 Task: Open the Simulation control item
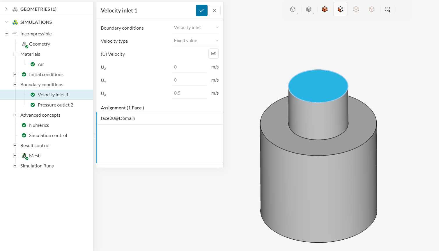(48, 136)
